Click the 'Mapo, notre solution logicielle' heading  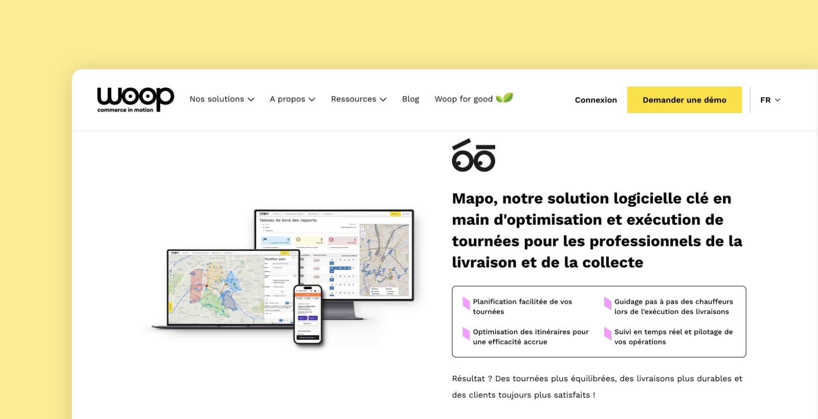coord(597,230)
